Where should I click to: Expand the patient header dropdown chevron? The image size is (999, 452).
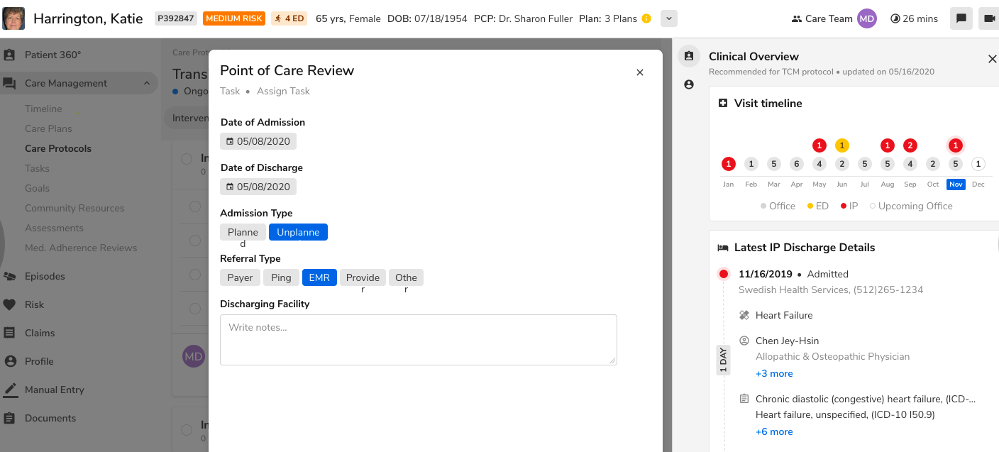point(669,18)
